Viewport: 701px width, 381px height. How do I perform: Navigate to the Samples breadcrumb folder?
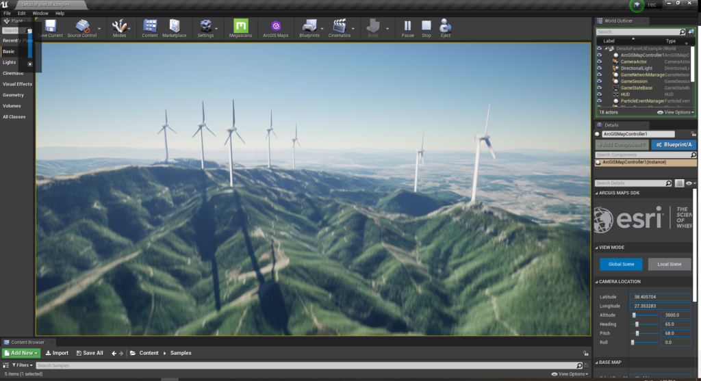point(181,353)
